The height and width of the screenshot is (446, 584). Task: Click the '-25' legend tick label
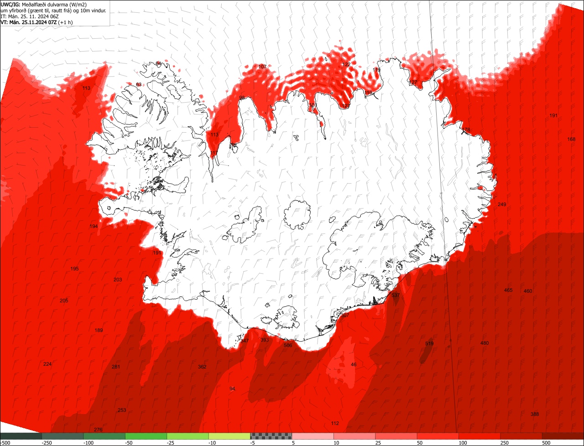(172, 443)
